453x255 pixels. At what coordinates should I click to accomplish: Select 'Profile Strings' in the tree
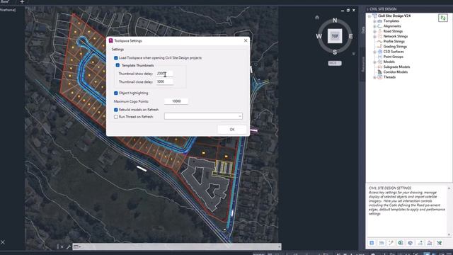394,41
